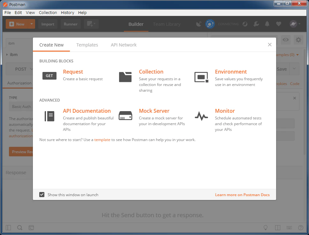Click the Mock Server heading link
This screenshot has width=309, height=235.
(x=154, y=111)
